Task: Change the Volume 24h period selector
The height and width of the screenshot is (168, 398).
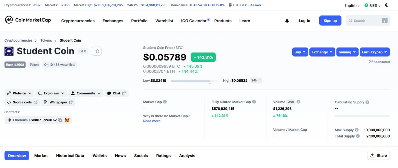Action: pos(291,102)
